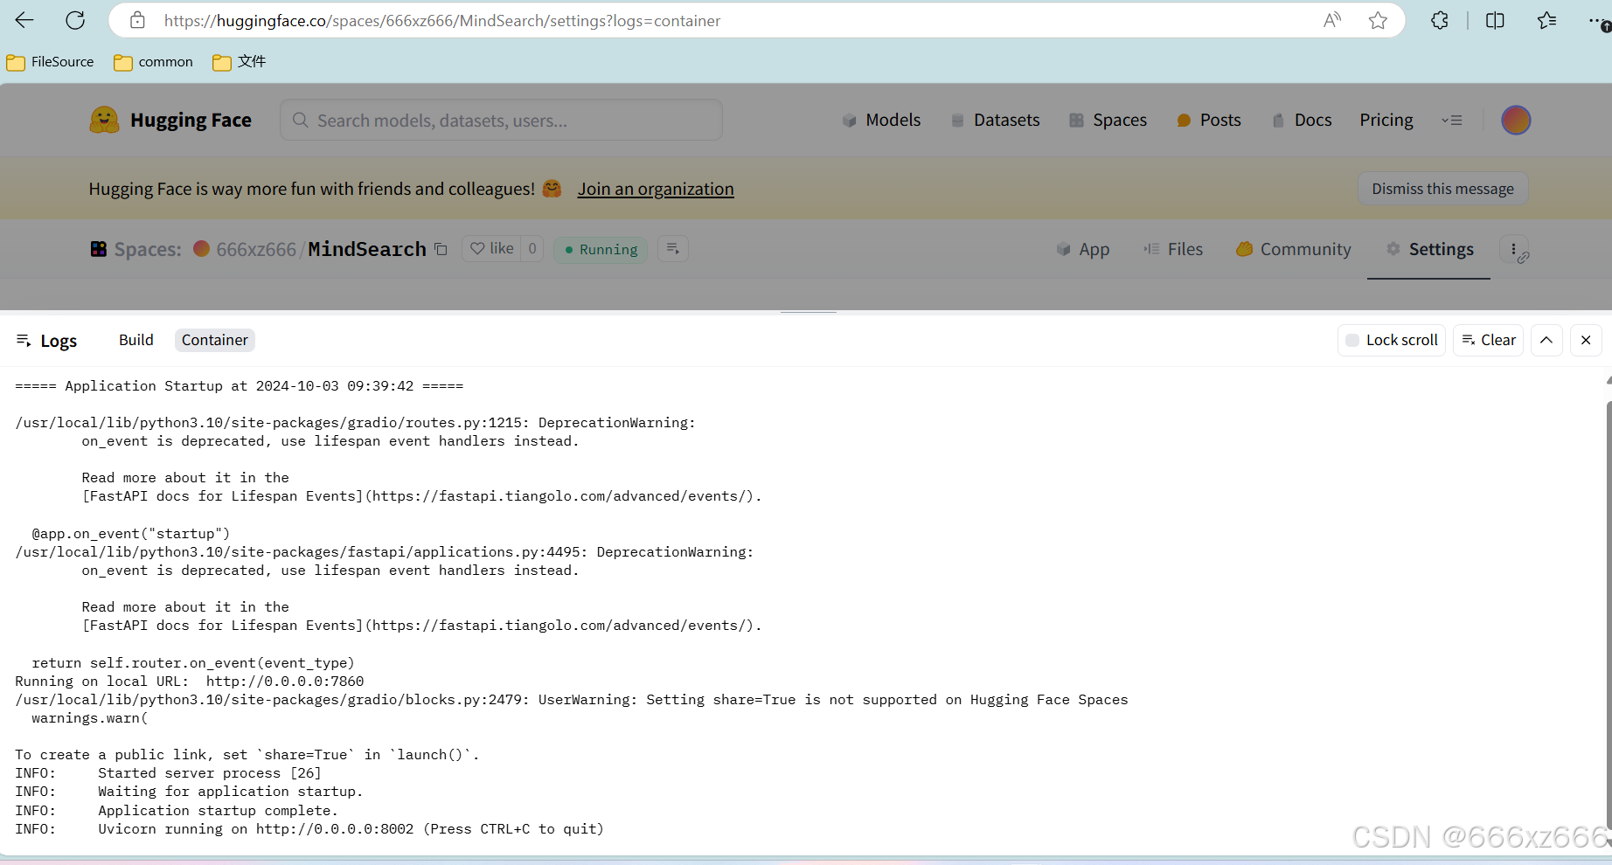
Task: Expand the logs panel with up chevron
Action: coord(1546,340)
